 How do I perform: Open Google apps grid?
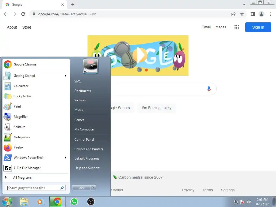click(x=237, y=27)
